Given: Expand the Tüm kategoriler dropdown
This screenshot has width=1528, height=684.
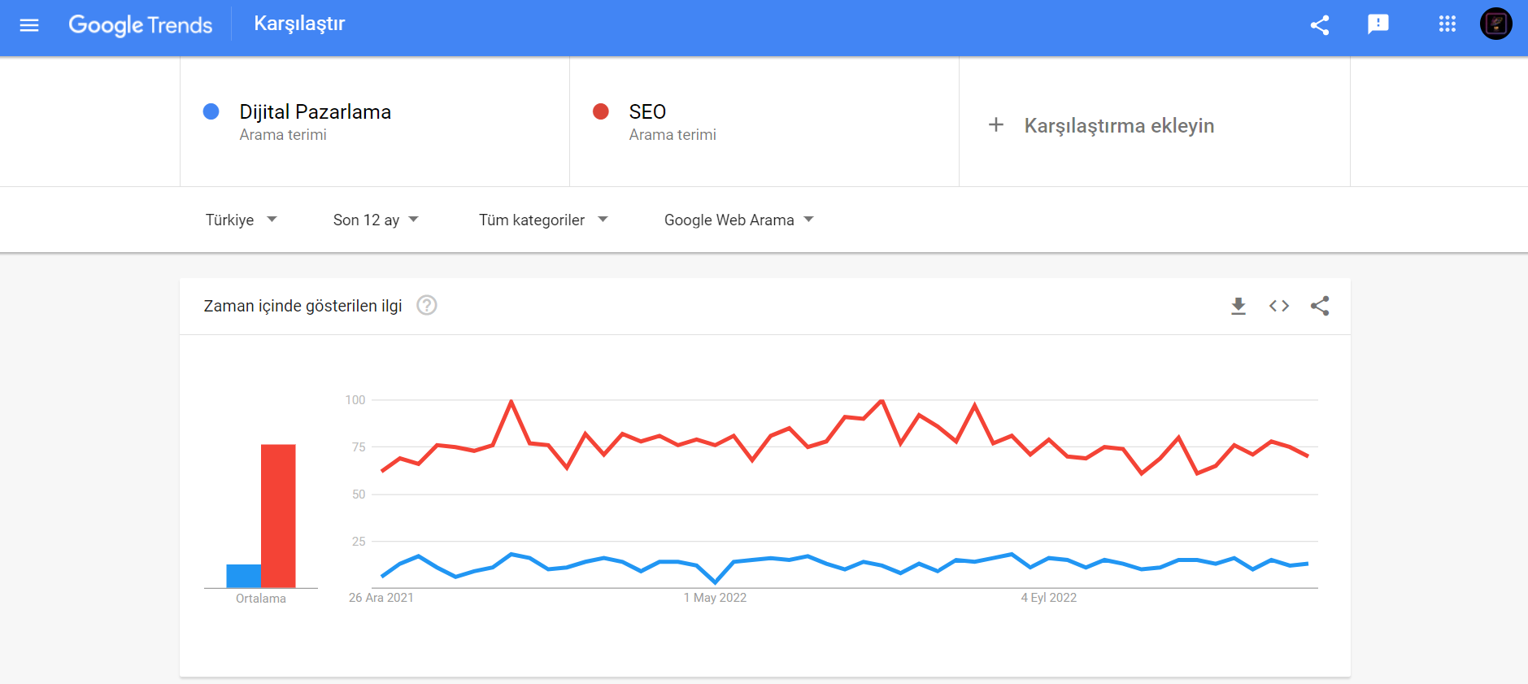Looking at the screenshot, I should [x=543, y=220].
